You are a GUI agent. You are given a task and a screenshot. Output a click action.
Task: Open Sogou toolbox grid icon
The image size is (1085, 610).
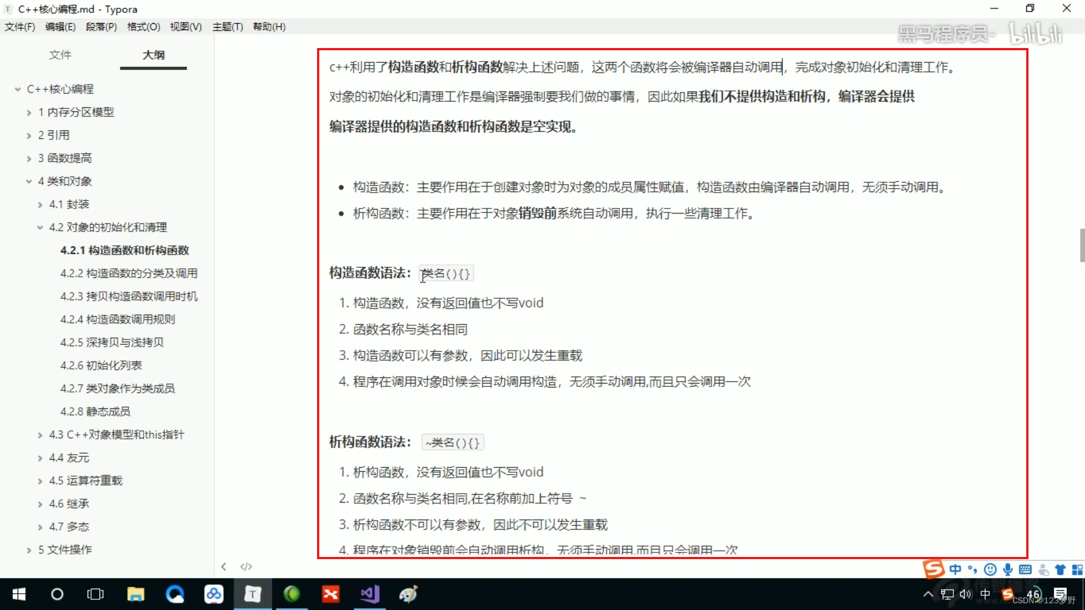coord(1078,569)
